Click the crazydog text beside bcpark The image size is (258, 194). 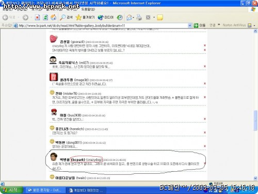tap(94, 160)
